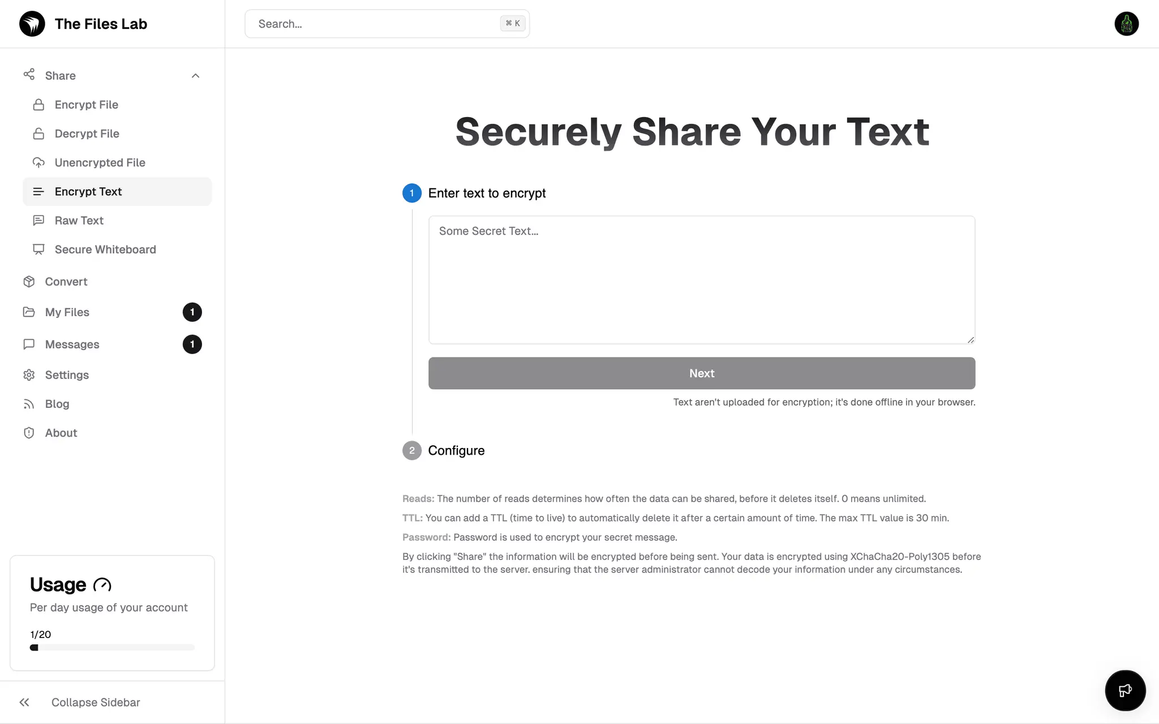Click the Convert section icon
The width and height of the screenshot is (1159, 724).
tap(29, 281)
